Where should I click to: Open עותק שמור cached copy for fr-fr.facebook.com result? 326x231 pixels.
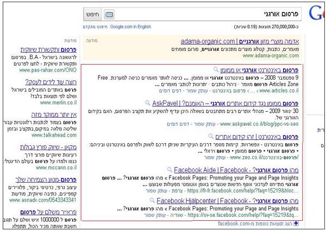coord(156,191)
